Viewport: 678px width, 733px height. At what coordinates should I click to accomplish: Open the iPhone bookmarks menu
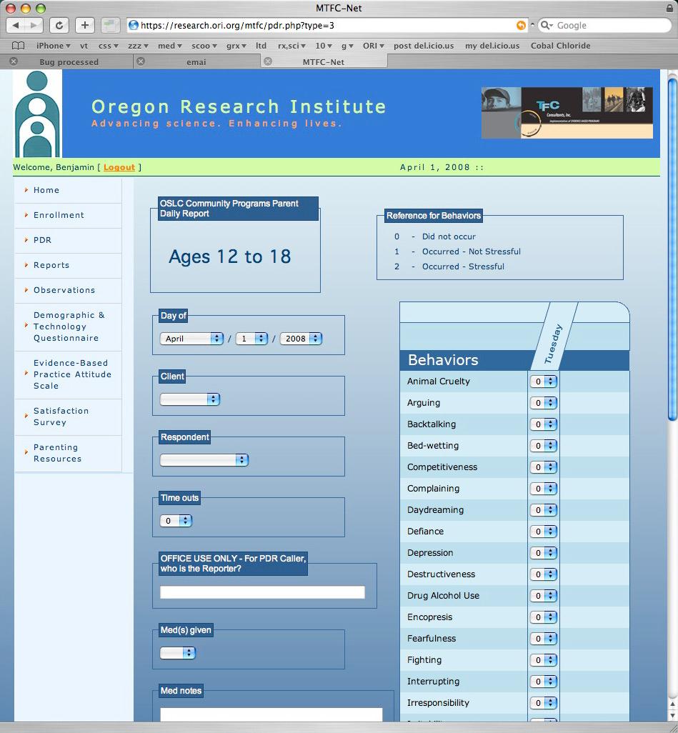tap(54, 46)
